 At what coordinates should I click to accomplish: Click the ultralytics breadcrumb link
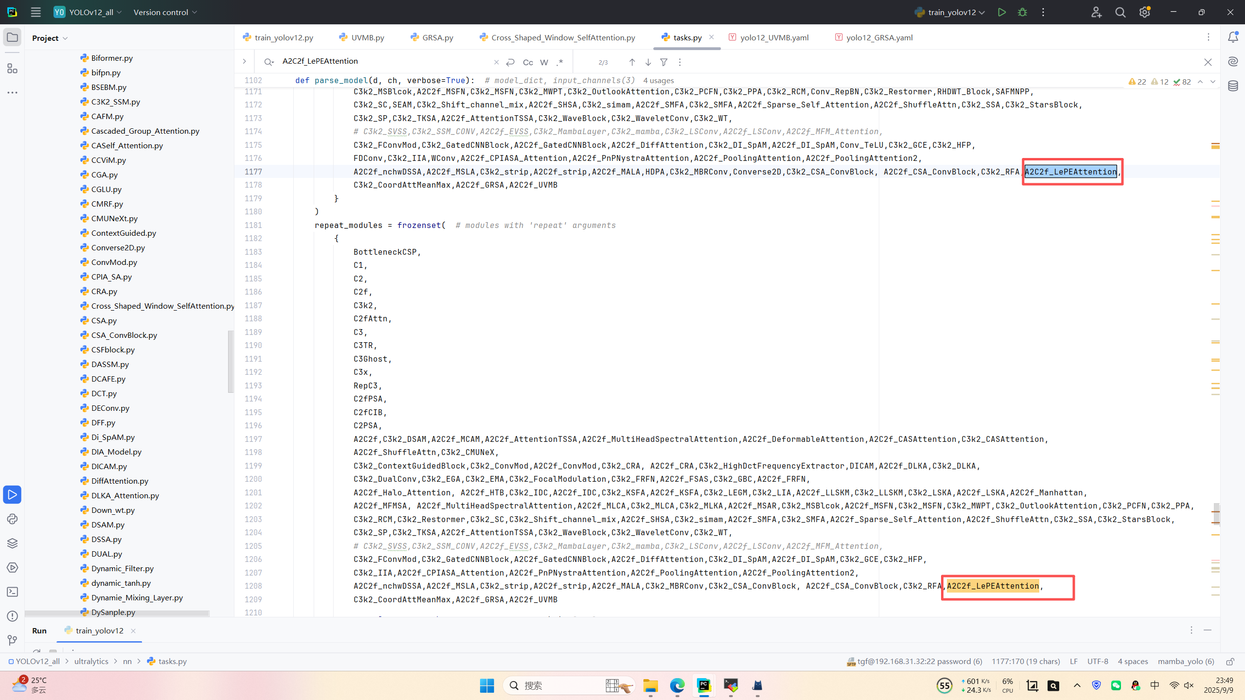tap(91, 661)
